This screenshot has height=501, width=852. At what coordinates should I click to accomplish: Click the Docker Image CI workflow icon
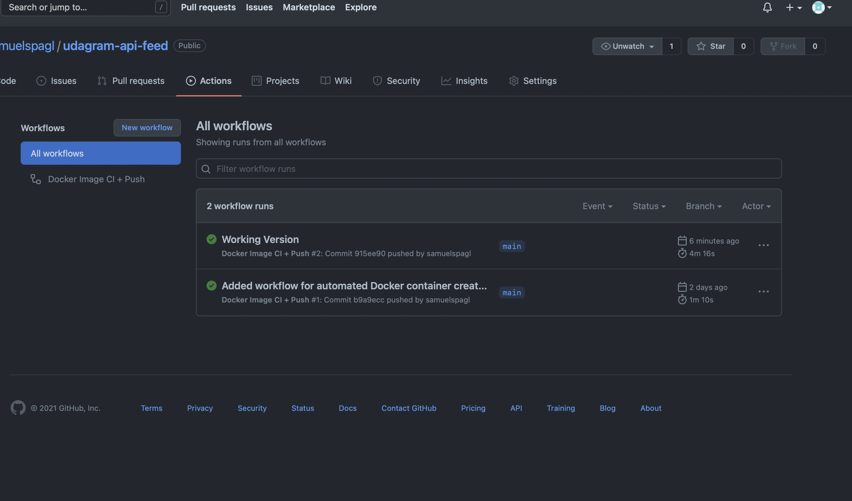(x=35, y=179)
